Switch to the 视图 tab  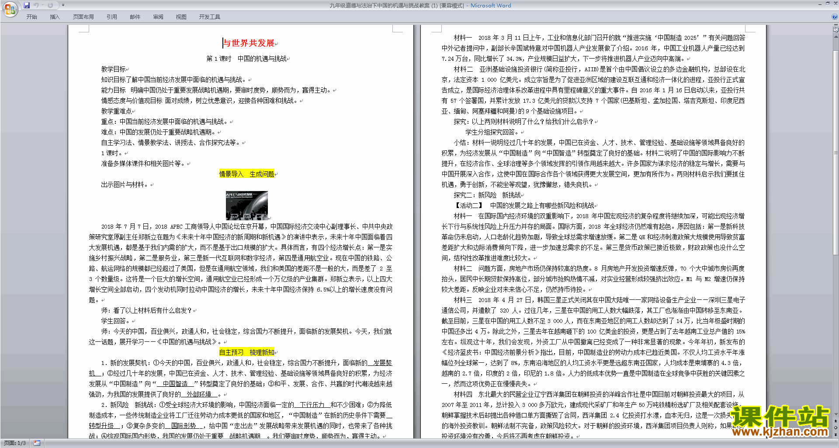click(181, 17)
